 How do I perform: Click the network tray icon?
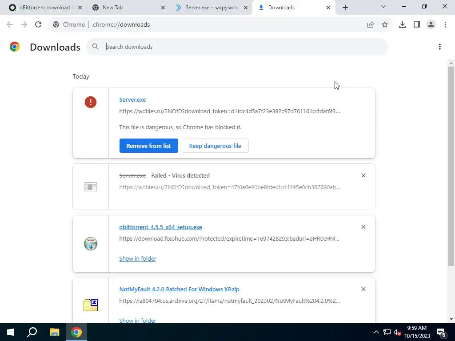click(387, 332)
